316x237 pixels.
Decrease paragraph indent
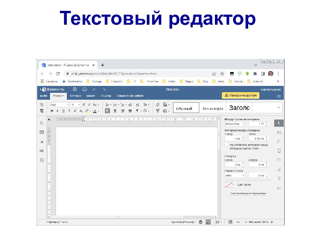pos(130,105)
